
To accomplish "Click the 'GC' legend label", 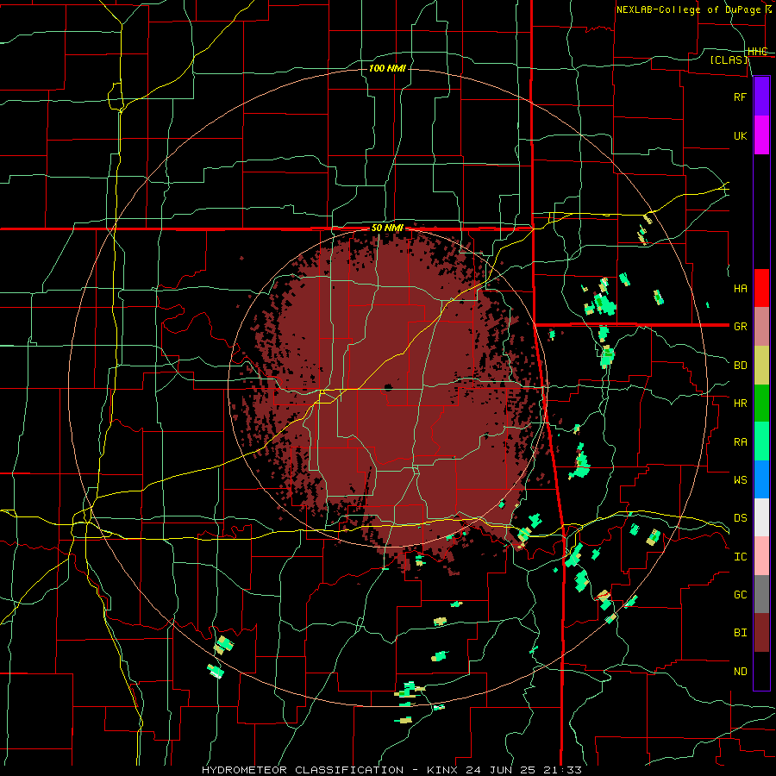I will click(740, 594).
